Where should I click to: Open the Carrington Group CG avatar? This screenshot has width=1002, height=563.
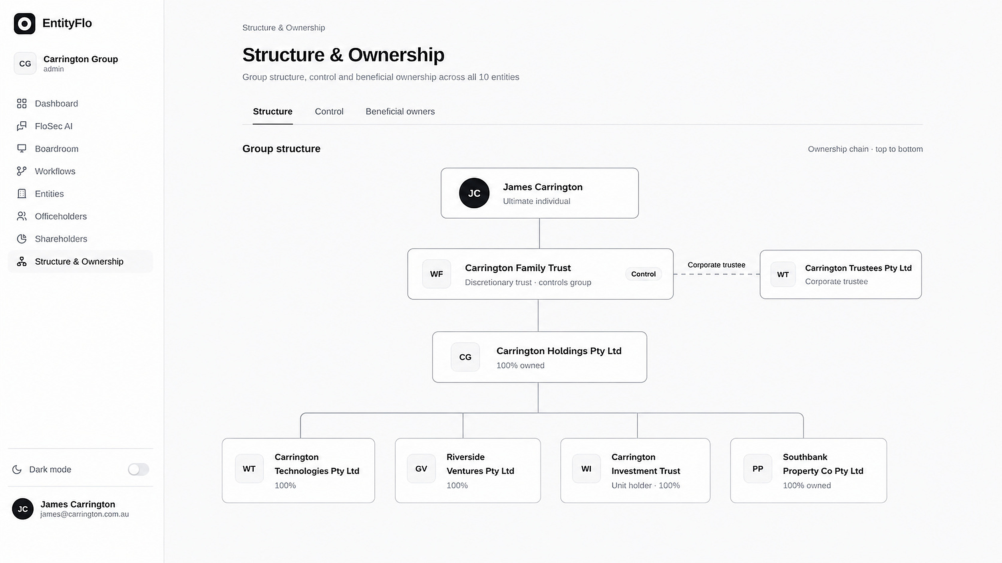point(25,63)
